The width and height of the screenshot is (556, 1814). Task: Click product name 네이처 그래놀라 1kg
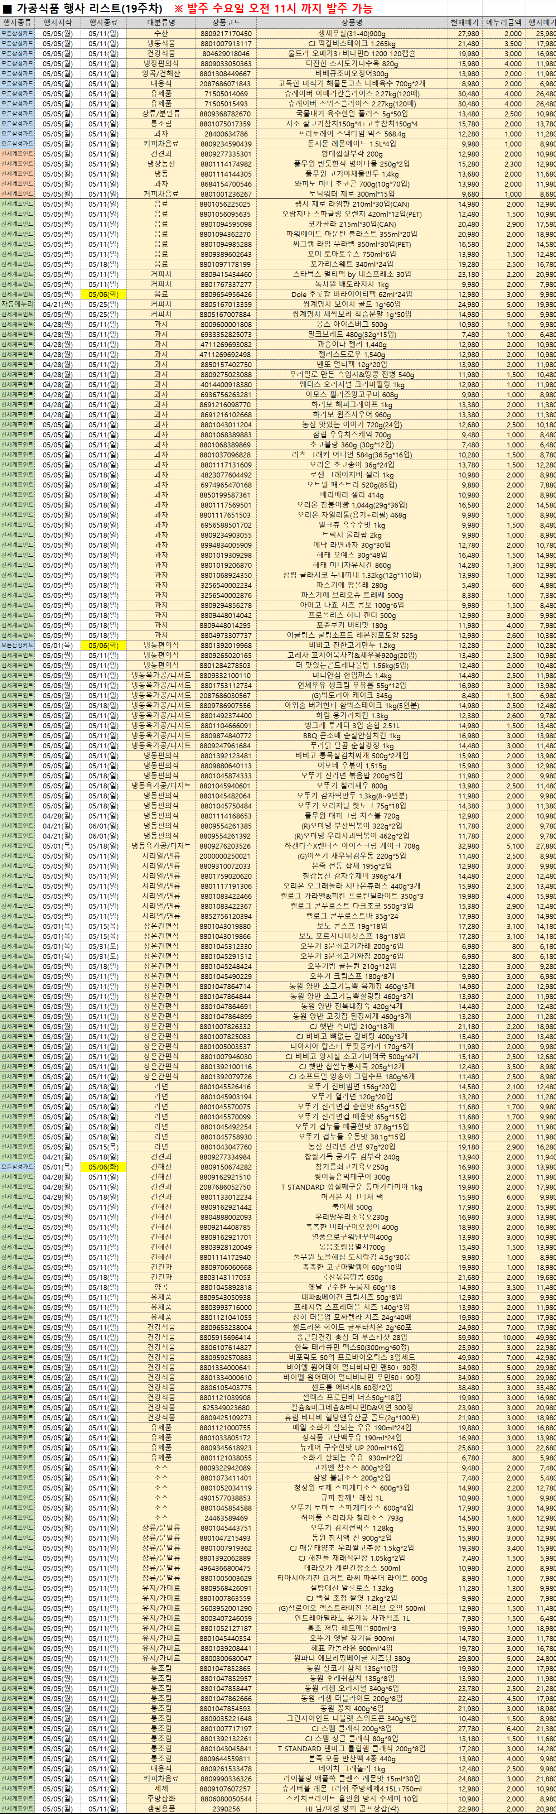click(352, 1768)
